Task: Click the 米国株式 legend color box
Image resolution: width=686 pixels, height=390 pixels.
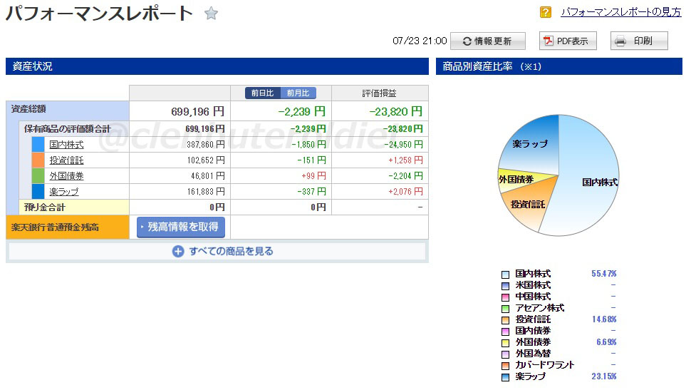Action: pos(505,286)
